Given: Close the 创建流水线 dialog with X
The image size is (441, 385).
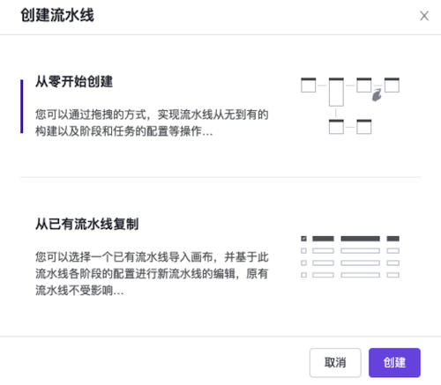Looking at the screenshot, I should tap(424, 16).
